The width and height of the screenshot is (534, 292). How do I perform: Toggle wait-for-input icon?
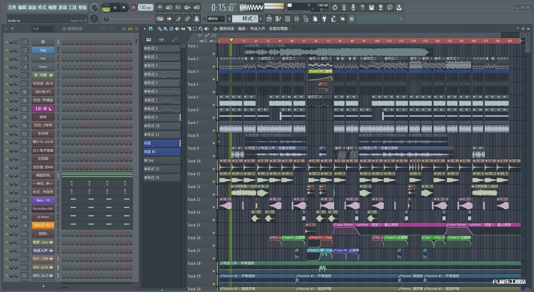click(169, 8)
